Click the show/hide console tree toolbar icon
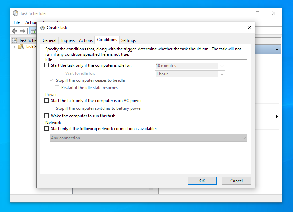Viewport: 293px width, 212px height. tap(33, 31)
